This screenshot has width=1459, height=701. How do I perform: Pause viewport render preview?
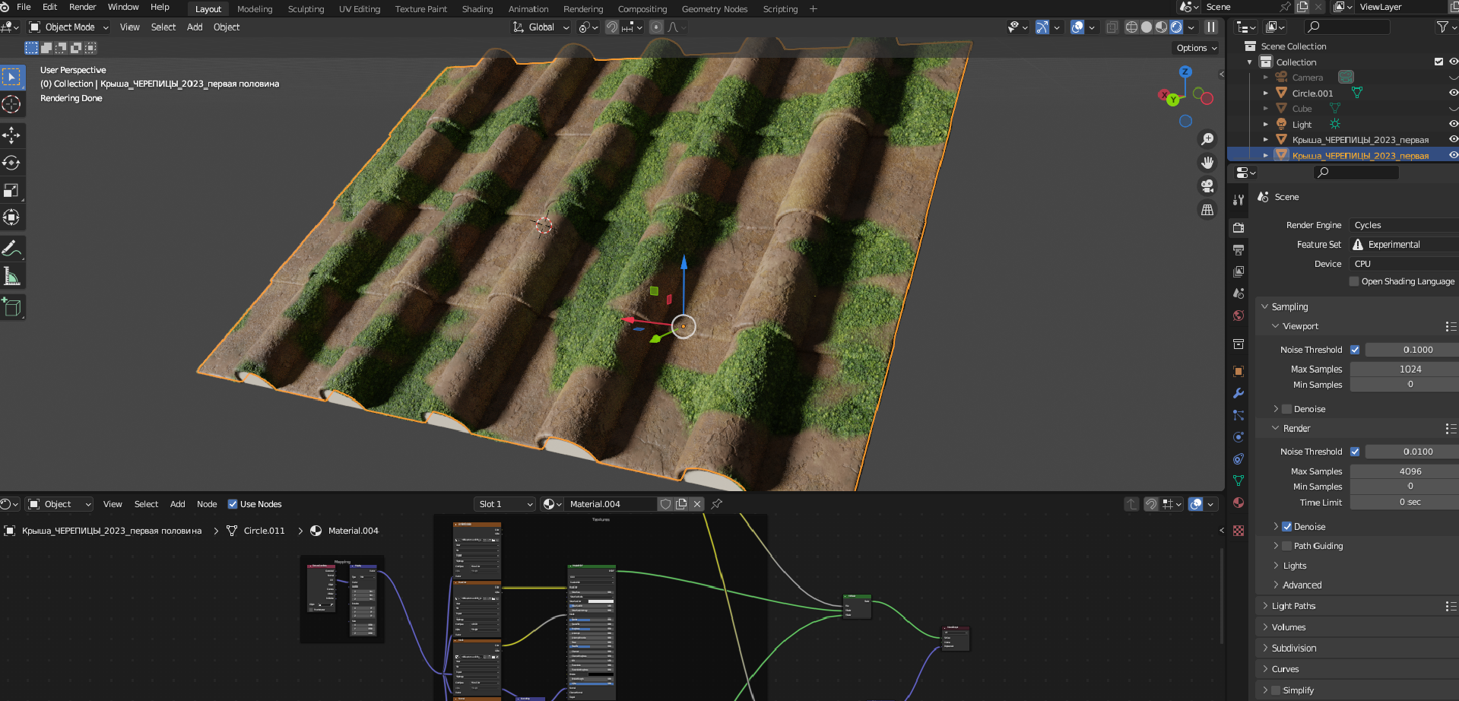click(x=1211, y=27)
